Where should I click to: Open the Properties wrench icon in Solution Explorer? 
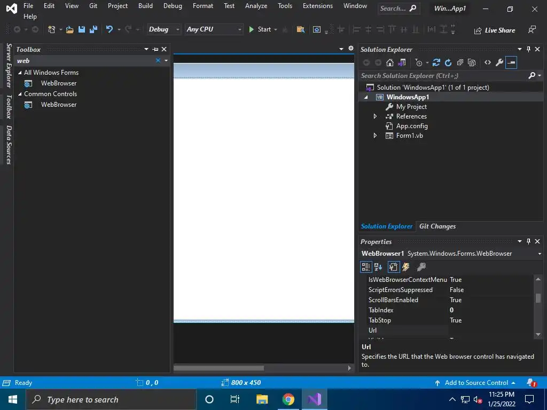pyautogui.click(x=499, y=63)
